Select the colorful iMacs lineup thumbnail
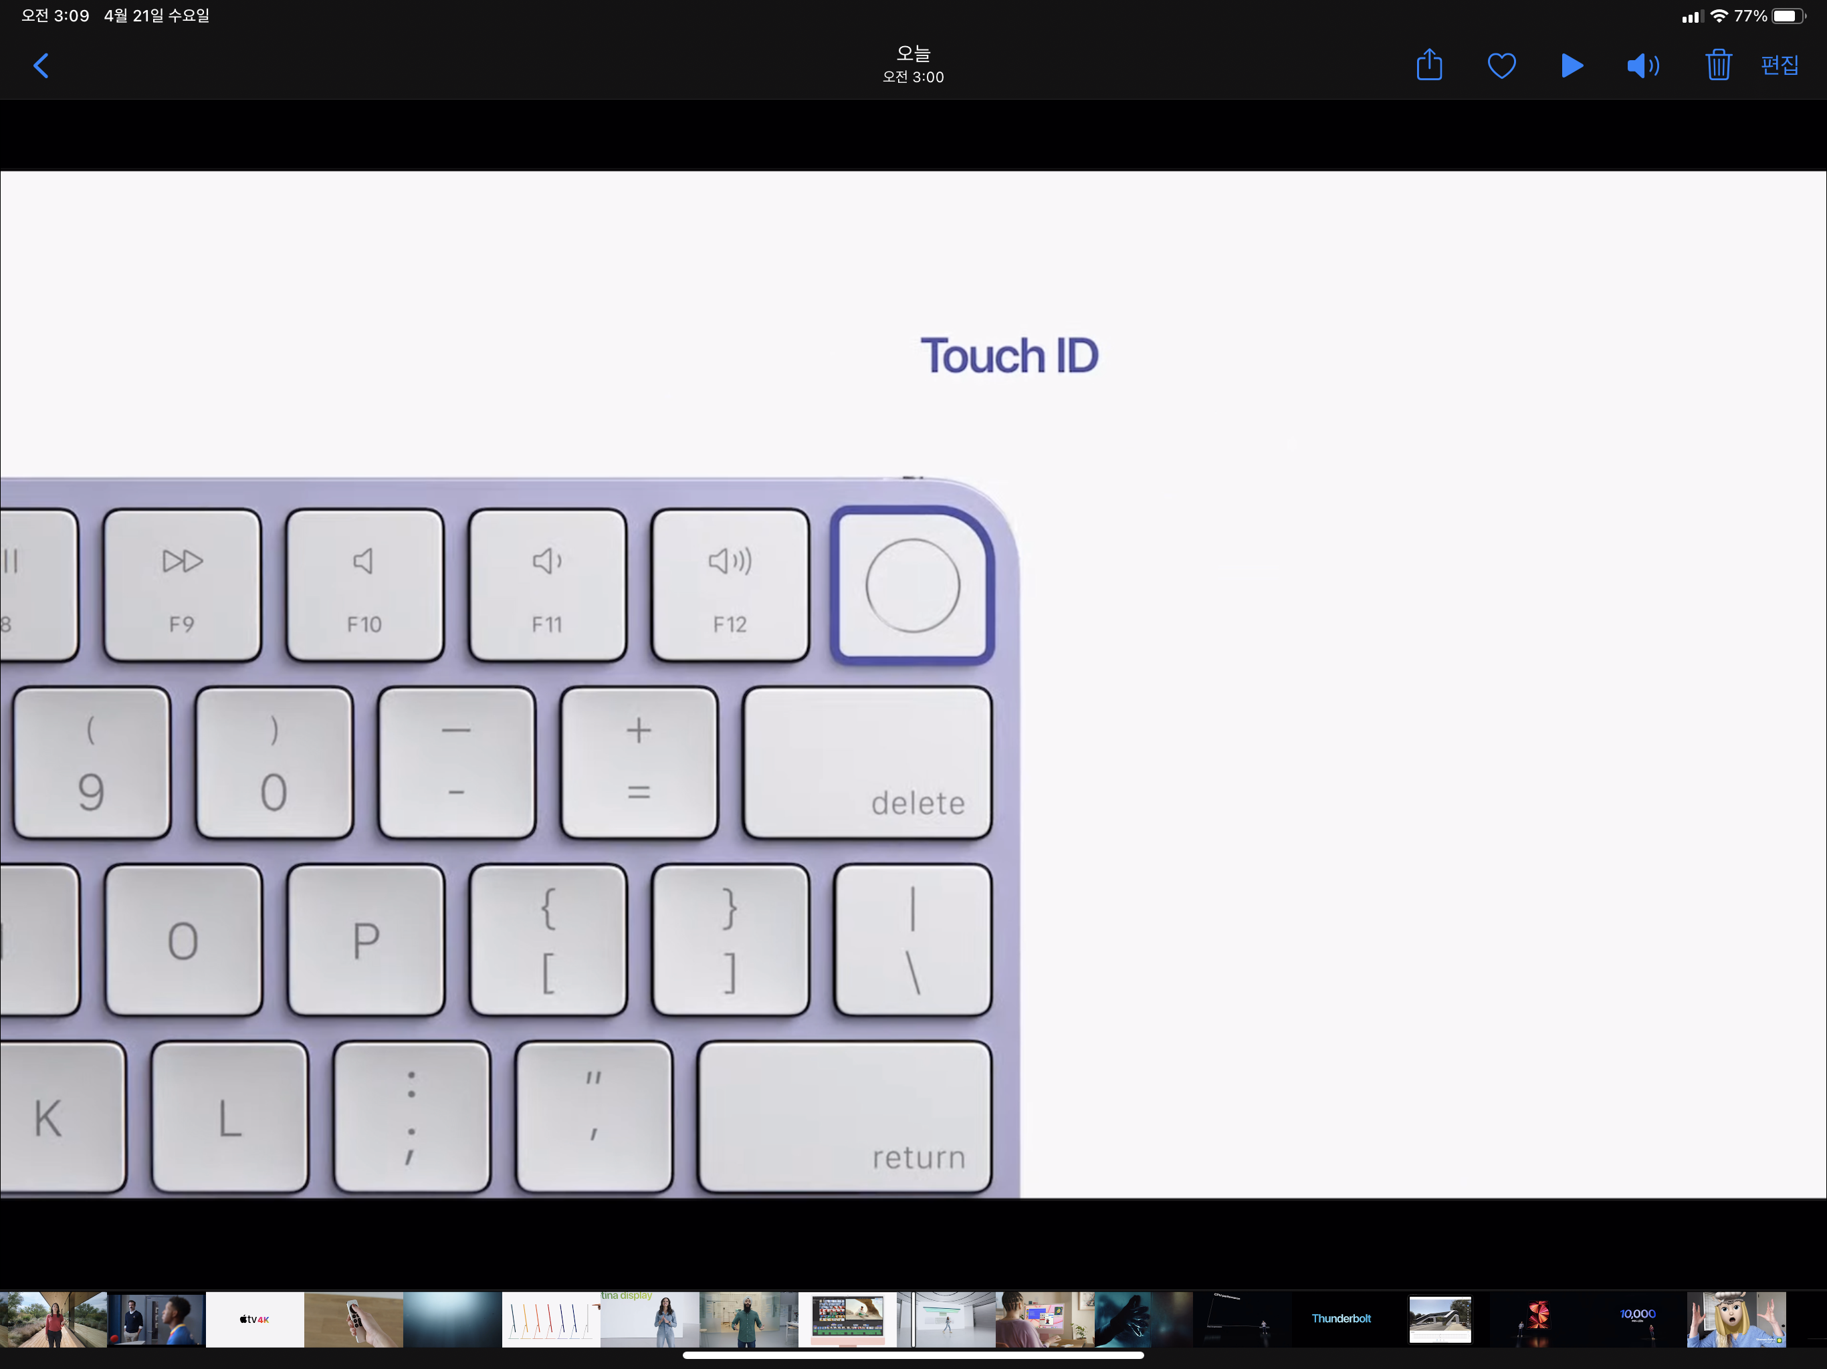The height and width of the screenshot is (1369, 1827). tap(550, 1319)
